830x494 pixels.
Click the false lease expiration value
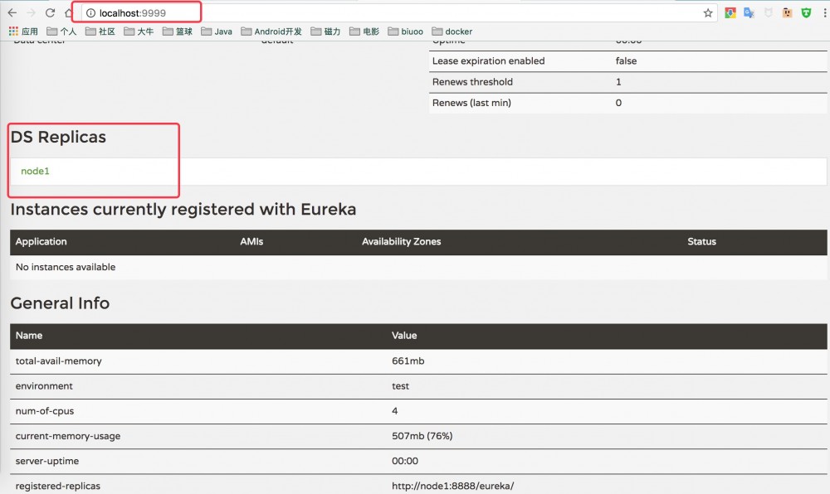626,61
